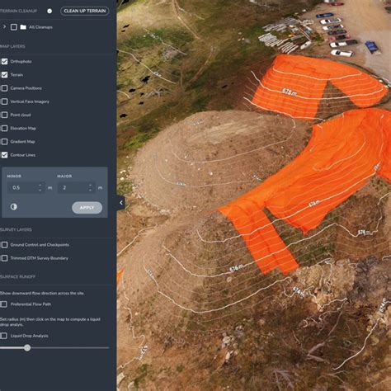Turn on the Point cloud layer
This screenshot has height=391, width=391.
(4, 115)
